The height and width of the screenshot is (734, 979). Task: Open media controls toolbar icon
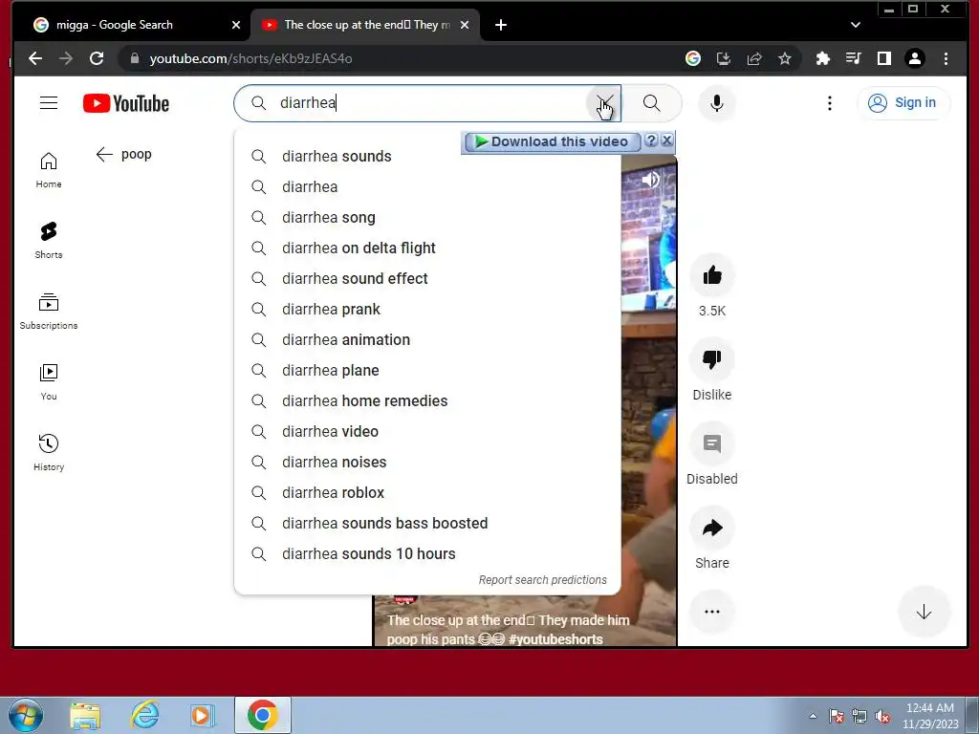tap(854, 58)
